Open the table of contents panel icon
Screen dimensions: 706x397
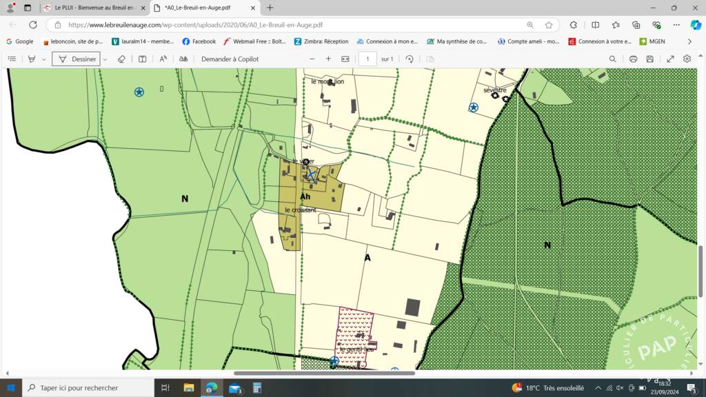click(x=12, y=59)
